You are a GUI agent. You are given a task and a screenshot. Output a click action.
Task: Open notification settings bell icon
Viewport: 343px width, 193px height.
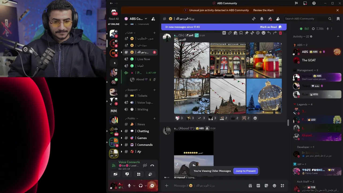click(262, 19)
